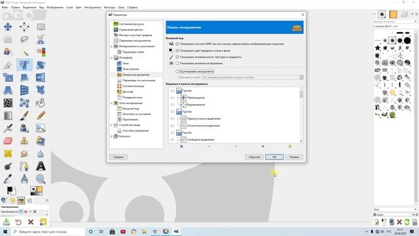Select the Color Picker tool
Image resolution: width=419 pixels, height=236 pixels.
(x=8, y=179)
